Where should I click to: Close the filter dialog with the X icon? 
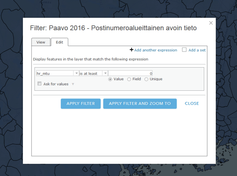[x=211, y=23]
